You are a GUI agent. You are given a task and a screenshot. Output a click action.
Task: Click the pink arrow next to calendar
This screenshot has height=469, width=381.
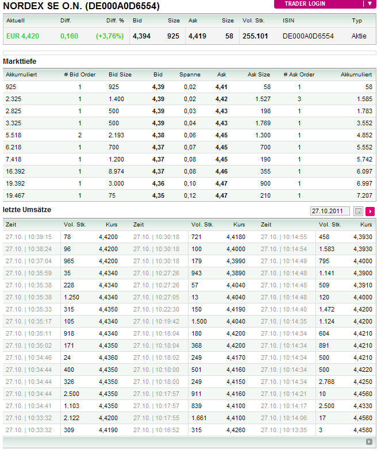(370, 212)
